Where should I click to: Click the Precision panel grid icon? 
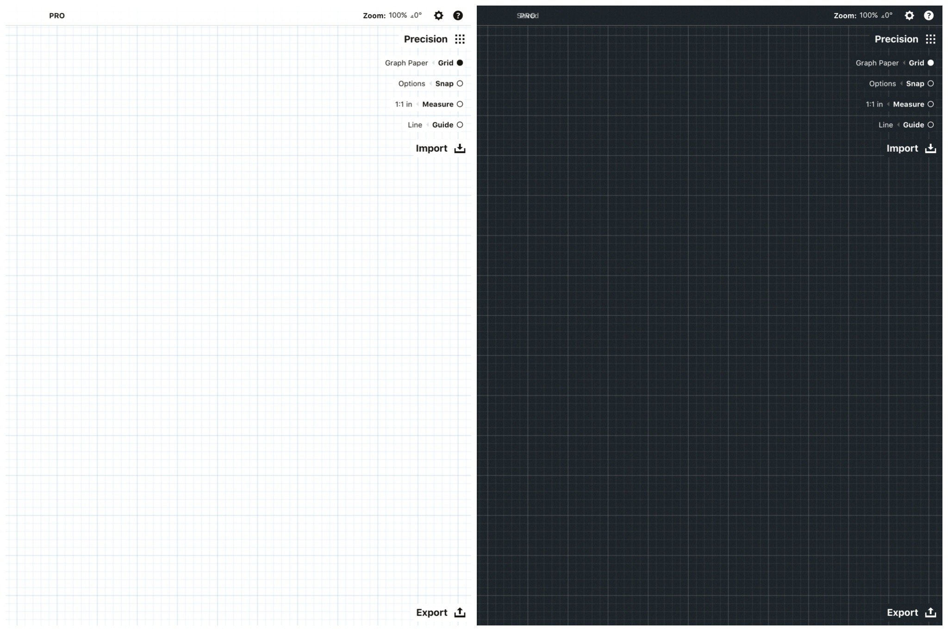point(460,39)
